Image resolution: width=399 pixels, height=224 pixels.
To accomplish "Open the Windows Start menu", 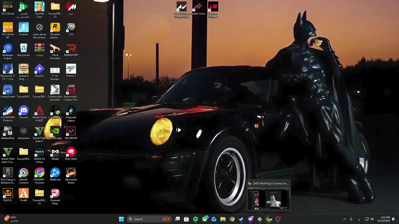I will coord(121,219).
